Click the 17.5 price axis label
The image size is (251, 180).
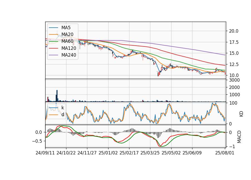pyautogui.click(x=234, y=42)
